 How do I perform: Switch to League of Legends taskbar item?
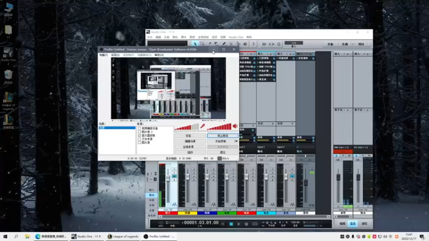click(x=123, y=236)
